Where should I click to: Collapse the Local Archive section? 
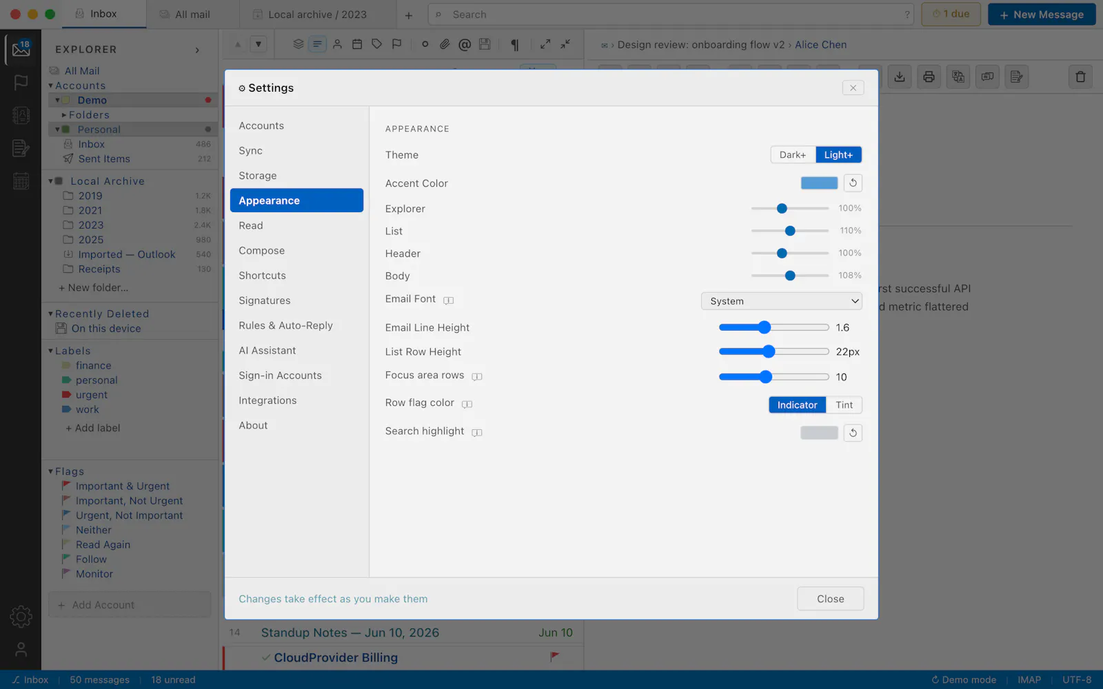[51, 181]
